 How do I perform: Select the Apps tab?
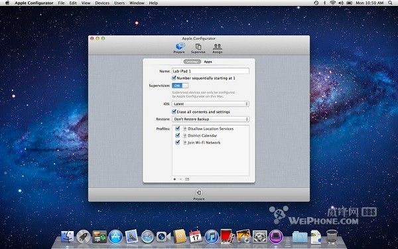tap(208, 62)
